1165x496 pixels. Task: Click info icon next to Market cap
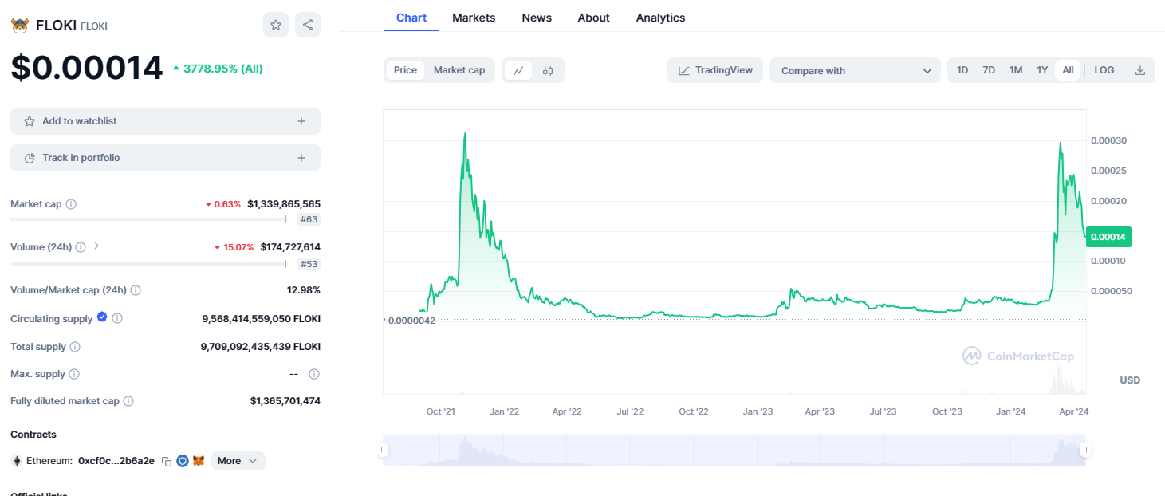[71, 204]
